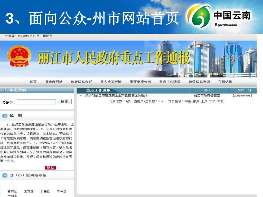
Task: Open the 关于对丽江市建筑安全生产检查情况的通报 article link
Action: coord(116,95)
